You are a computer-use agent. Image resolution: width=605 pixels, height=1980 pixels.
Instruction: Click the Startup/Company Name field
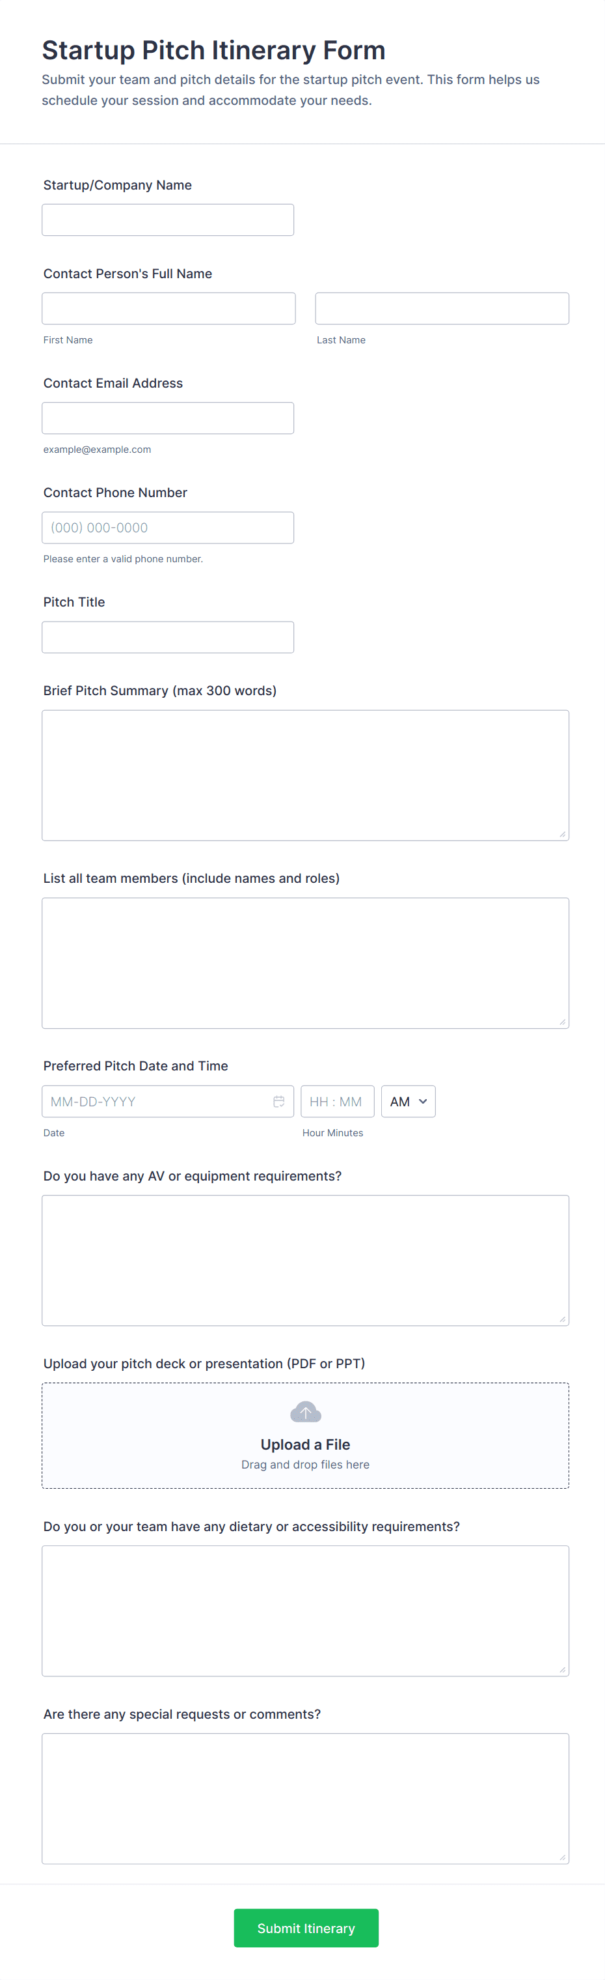point(167,220)
